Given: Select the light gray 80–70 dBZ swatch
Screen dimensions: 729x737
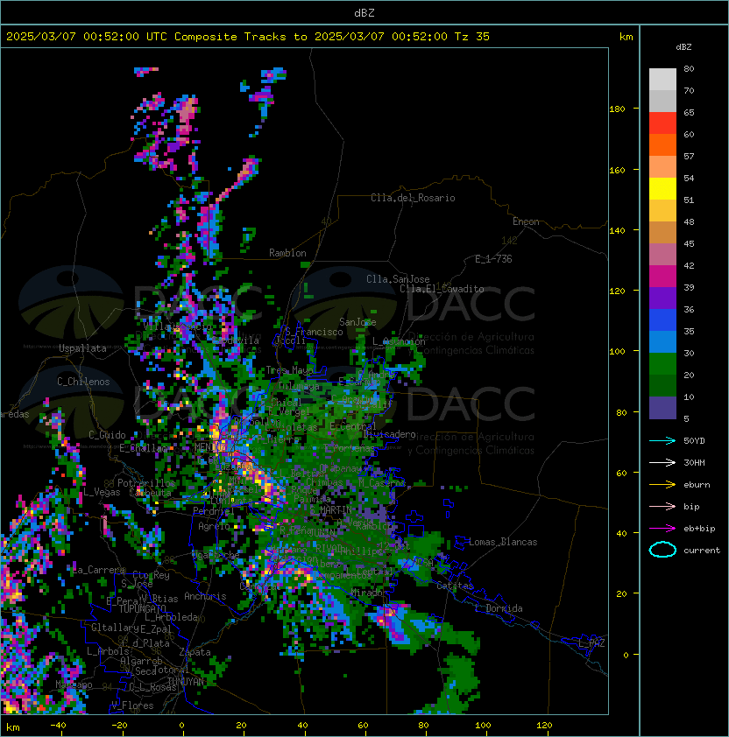Looking at the screenshot, I should click(x=662, y=79).
